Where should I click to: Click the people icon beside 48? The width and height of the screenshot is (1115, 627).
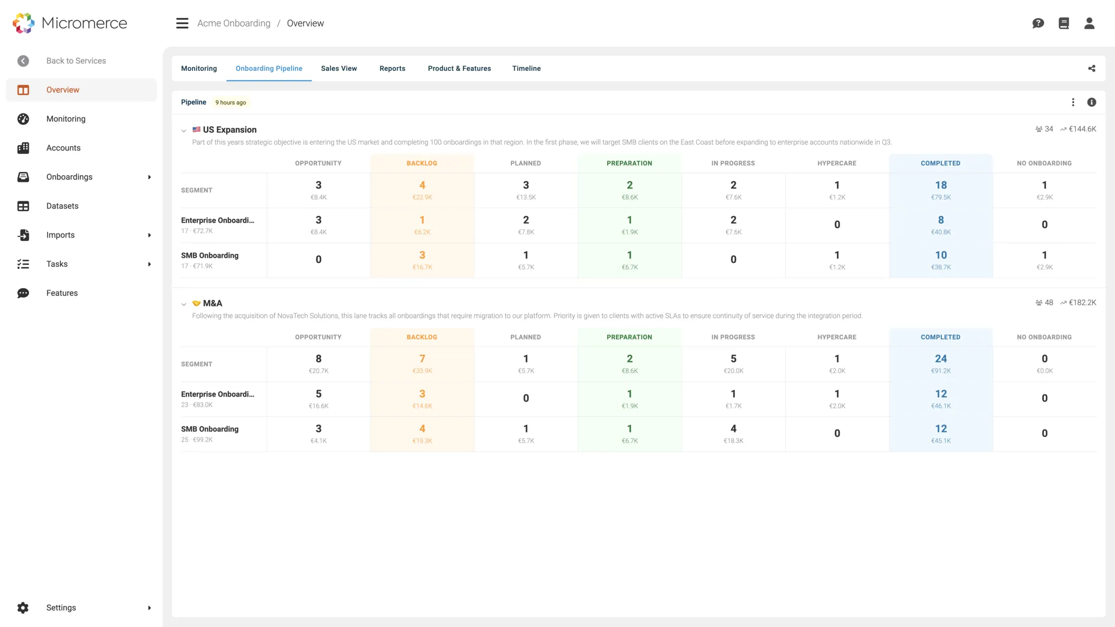tap(1039, 303)
